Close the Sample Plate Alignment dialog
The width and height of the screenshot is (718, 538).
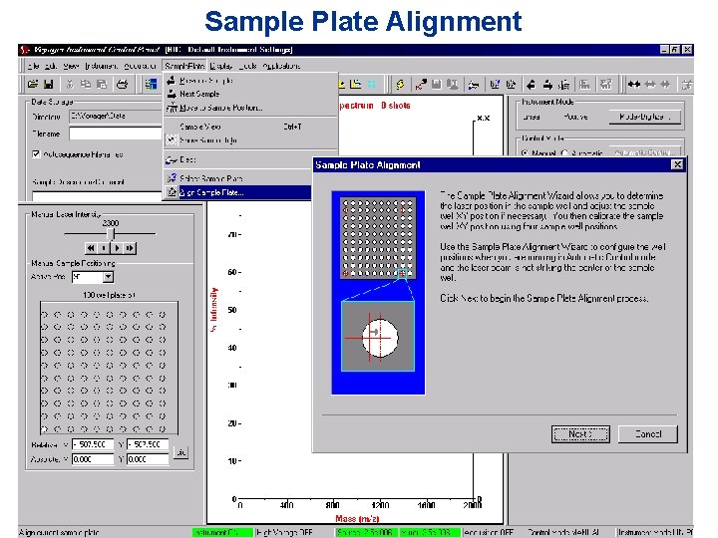click(677, 164)
